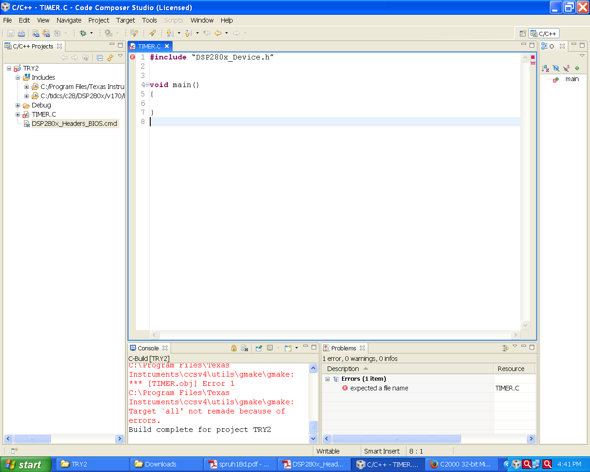Open the Project menu
This screenshot has height=472, width=590.
pos(99,20)
